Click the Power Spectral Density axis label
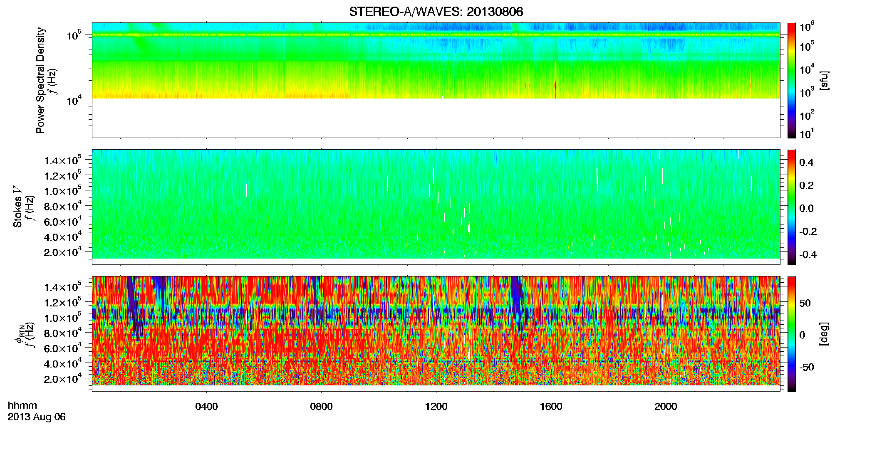The image size is (872, 449). tap(40, 80)
